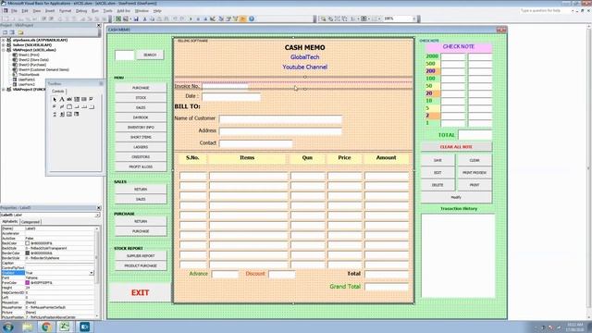
Task: Select ThisWorkbook in project tree
Action: 29,74
